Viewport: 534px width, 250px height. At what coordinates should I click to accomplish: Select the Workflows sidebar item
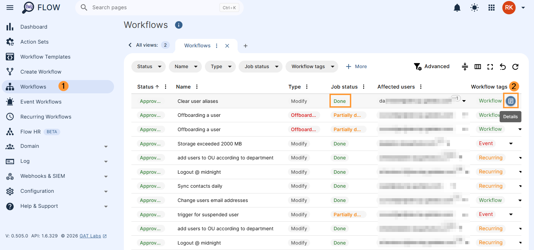[58, 87]
